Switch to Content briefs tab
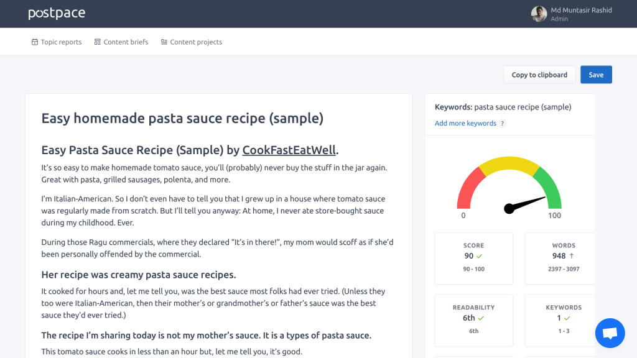The image size is (637, 358). (x=126, y=42)
